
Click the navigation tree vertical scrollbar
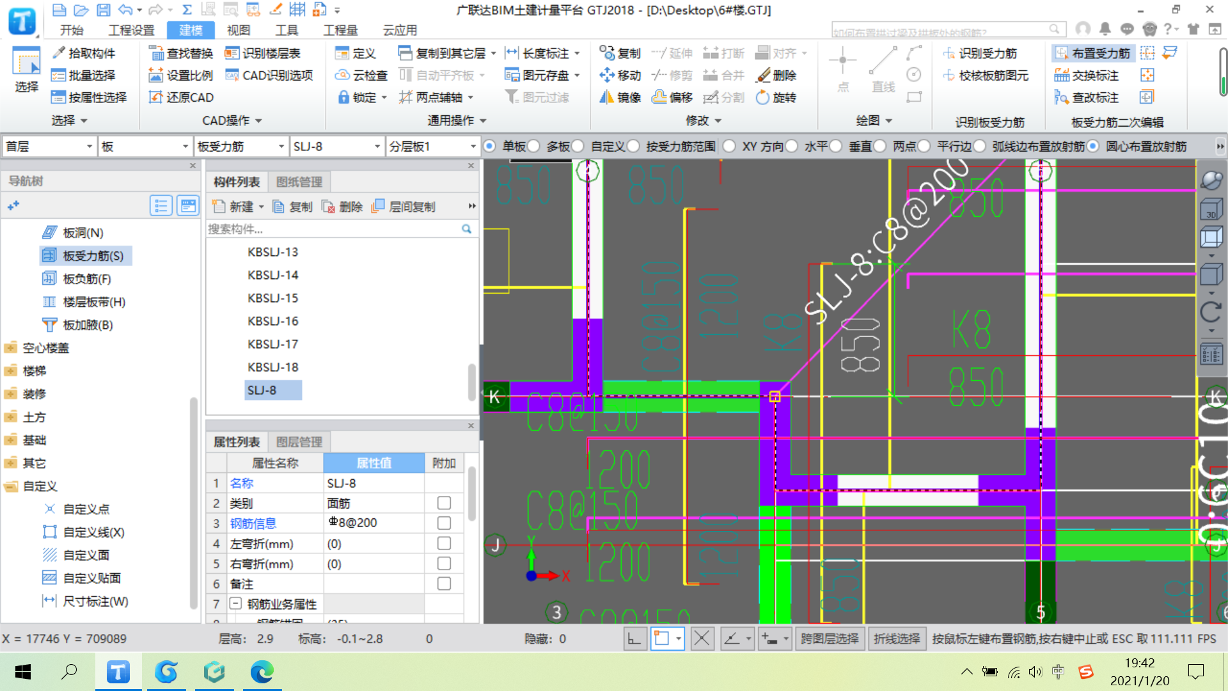click(194, 502)
